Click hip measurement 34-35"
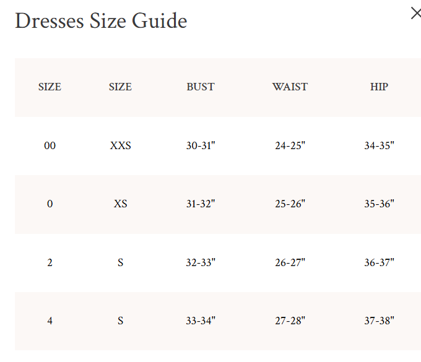 pyautogui.click(x=379, y=146)
